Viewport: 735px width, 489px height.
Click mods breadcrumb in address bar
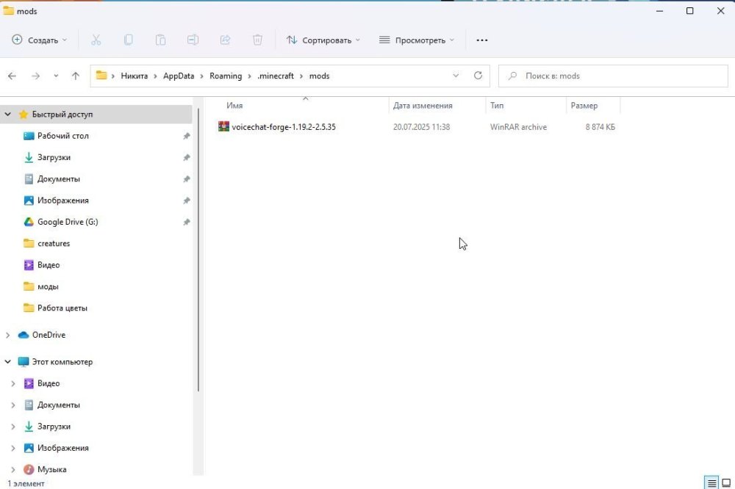coord(319,76)
